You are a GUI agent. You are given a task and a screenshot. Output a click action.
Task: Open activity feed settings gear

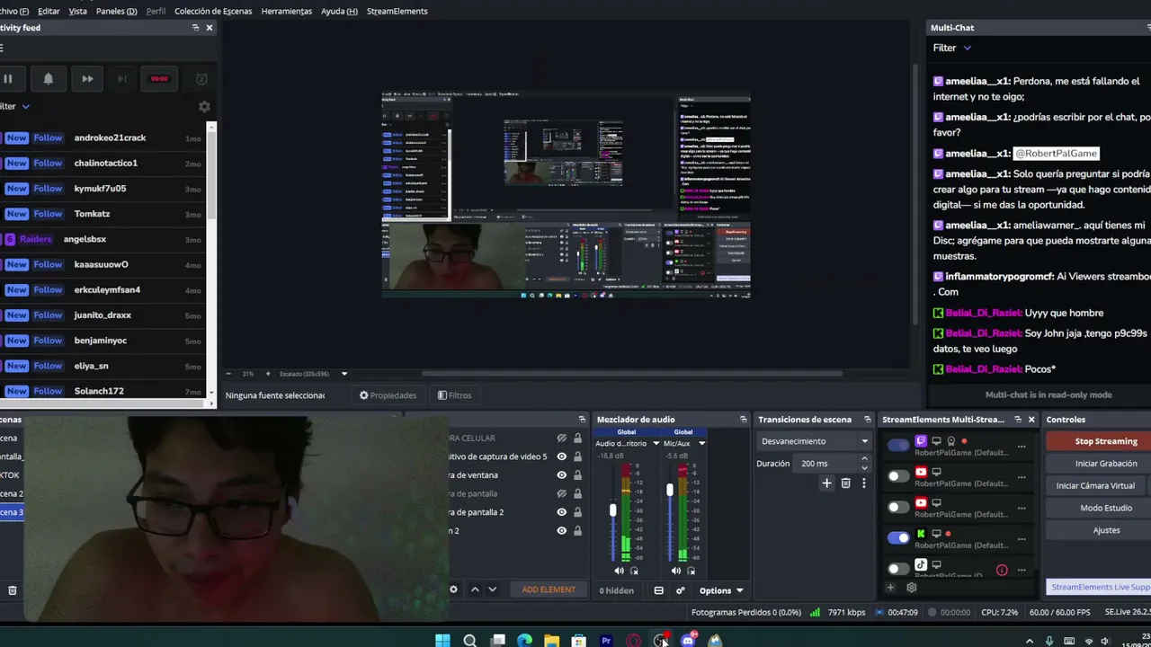[204, 106]
